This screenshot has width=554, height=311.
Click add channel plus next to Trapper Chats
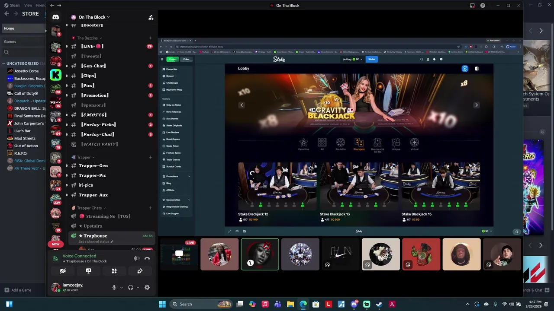(x=150, y=208)
